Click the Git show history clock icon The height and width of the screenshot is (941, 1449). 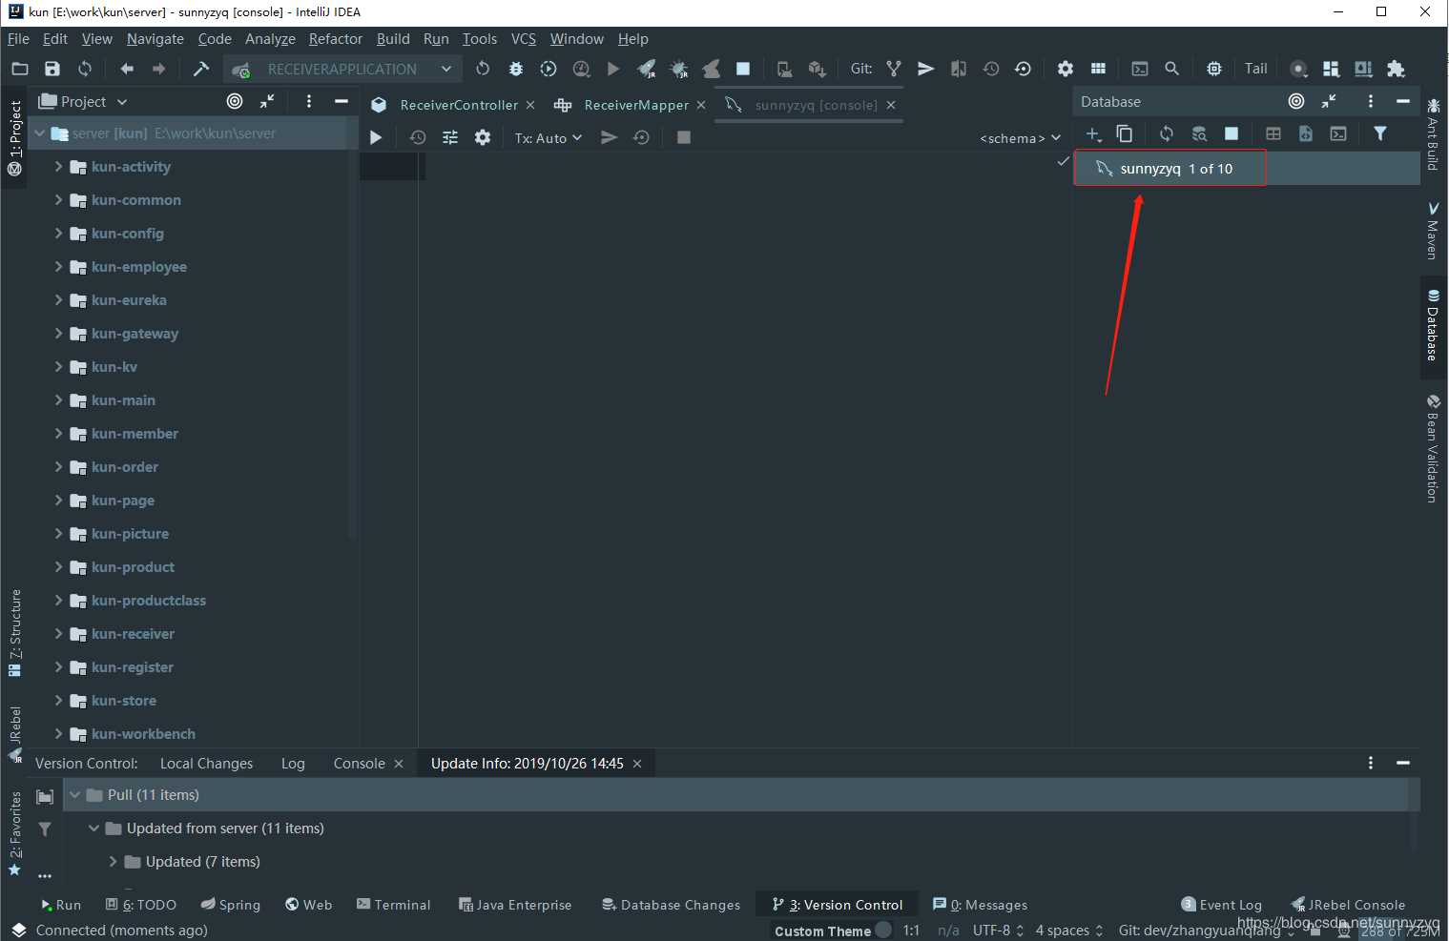(x=991, y=69)
